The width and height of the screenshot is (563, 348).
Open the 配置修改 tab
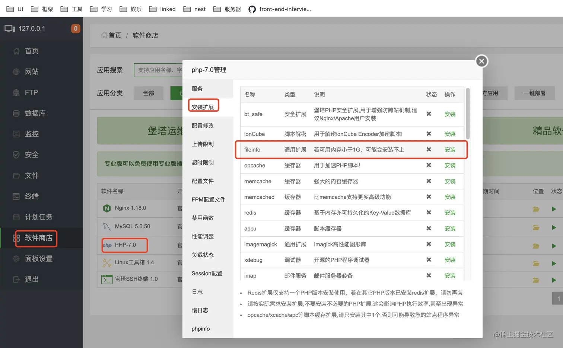pos(208,126)
